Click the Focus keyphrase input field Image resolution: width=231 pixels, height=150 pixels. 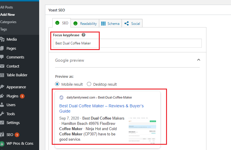127,43
